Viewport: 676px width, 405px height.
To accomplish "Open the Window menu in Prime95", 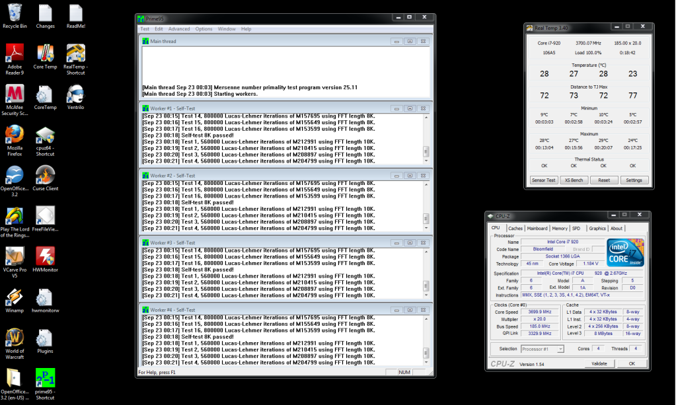I will 227,29.
